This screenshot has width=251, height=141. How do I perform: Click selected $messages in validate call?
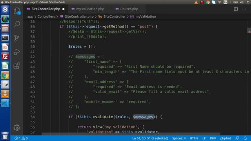(143, 117)
